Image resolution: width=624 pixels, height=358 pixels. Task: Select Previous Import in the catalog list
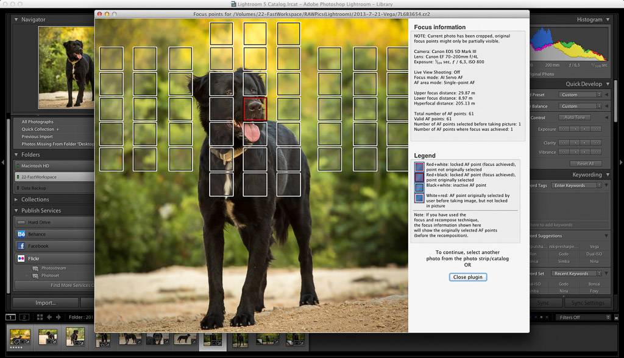[x=37, y=137]
